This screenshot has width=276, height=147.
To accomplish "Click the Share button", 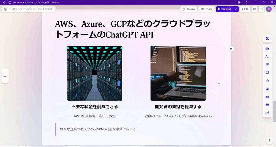I will coord(207,9).
